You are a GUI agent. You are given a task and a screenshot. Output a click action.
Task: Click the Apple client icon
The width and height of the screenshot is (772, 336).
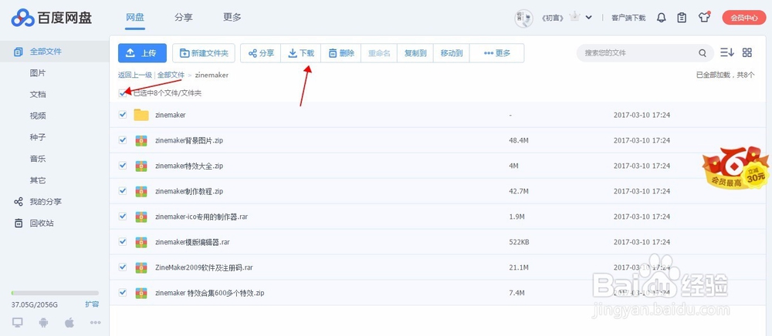[69, 323]
